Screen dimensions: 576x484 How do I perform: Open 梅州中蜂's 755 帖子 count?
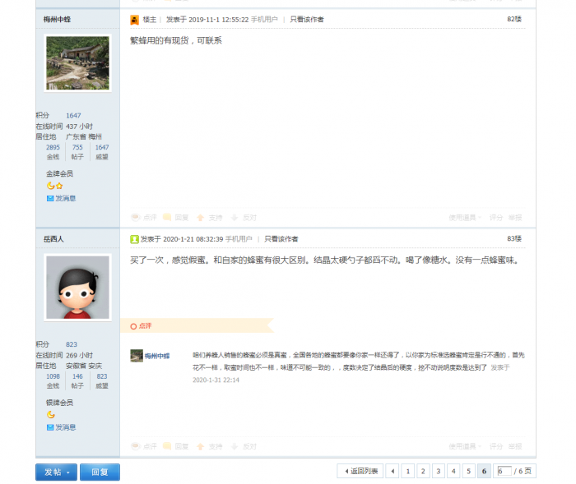(77, 148)
